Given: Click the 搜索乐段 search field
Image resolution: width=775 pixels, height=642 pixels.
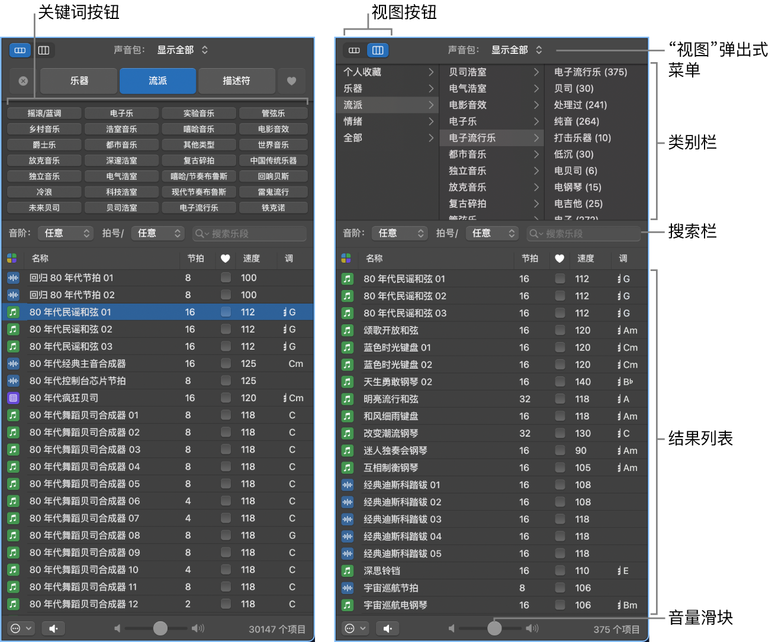Looking at the screenshot, I should coord(249,234).
